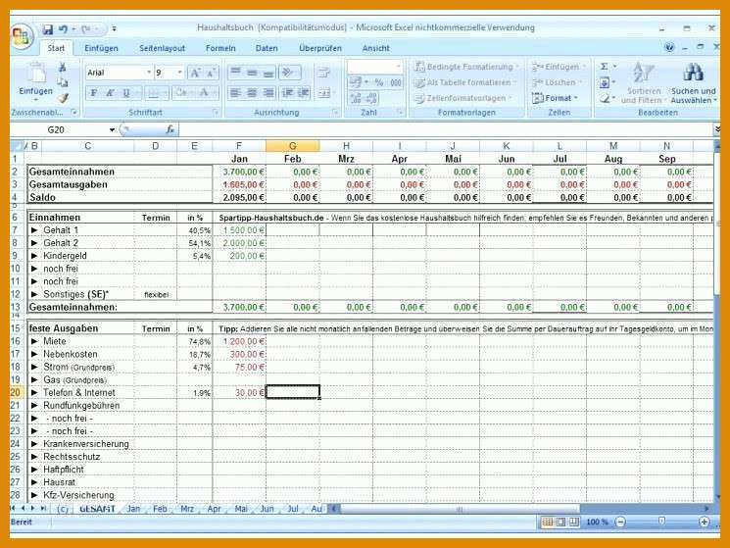Decrease the decimal places

371,98
